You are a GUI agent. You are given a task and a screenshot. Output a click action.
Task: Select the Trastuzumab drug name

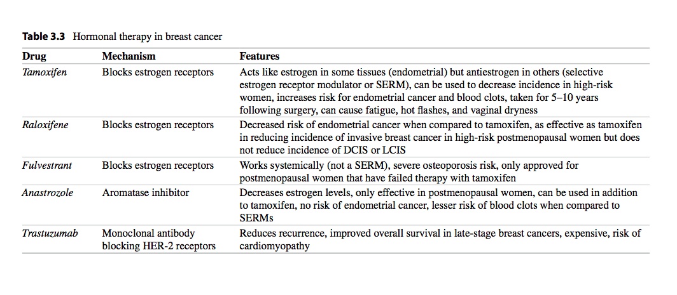click(50, 233)
